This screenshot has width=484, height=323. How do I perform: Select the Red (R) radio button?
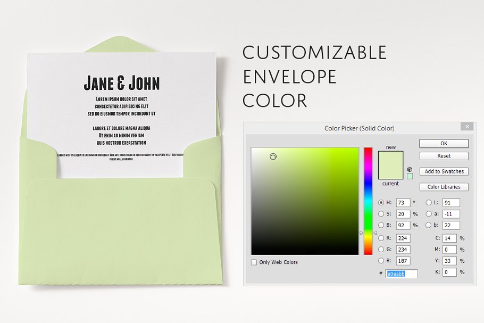381,238
